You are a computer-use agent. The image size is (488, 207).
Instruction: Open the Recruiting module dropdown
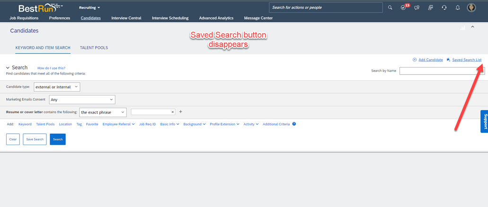(x=89, y=8)
